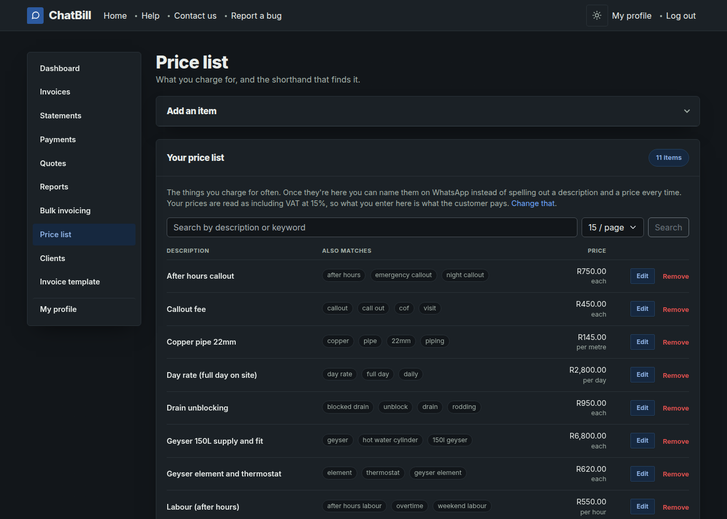The height and width of the screenshot is (519, 727).
Task: Click the hot water cylinder keyword tag
Action: tap(390, 440)
